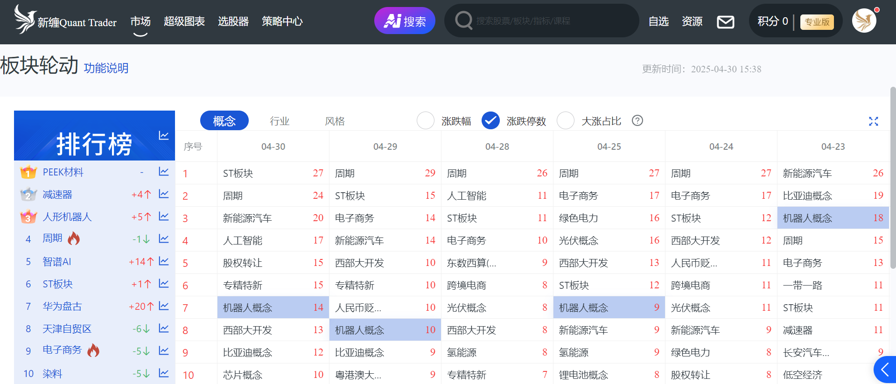Click the 专业版 badge
Image resolution: width=896 pixels, height=384 pixels.
pyautogui.click(x=817, y=22)
